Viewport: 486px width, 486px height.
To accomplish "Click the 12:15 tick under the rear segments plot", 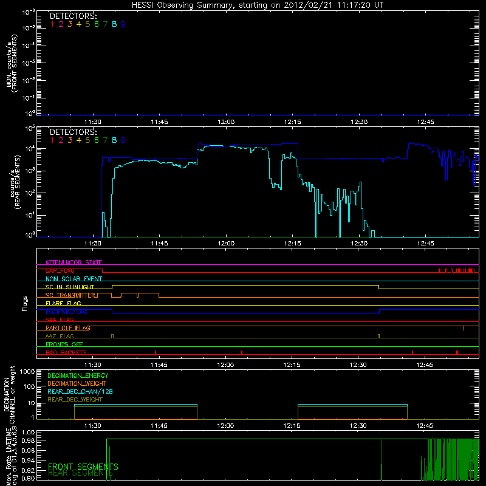I will 292,244.
